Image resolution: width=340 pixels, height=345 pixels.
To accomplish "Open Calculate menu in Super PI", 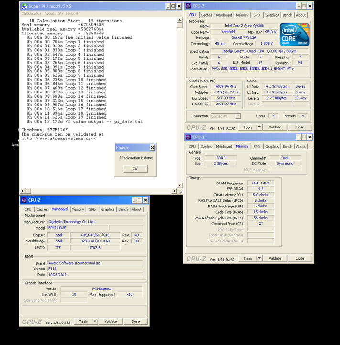I will click(31, 13).
